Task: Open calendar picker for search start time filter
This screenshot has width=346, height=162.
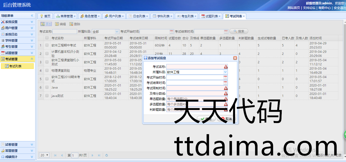Action: (171, 32)
